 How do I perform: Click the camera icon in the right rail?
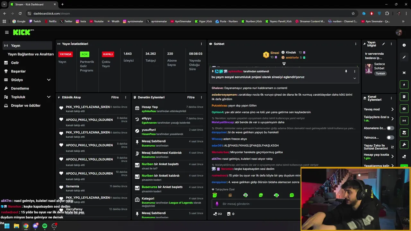(x=404, y=133)
